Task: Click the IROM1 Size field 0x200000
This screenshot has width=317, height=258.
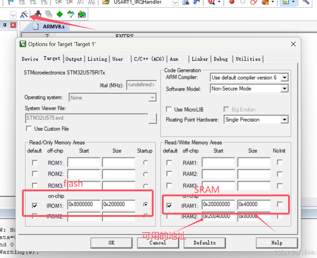Action: (x=119, y=205)
